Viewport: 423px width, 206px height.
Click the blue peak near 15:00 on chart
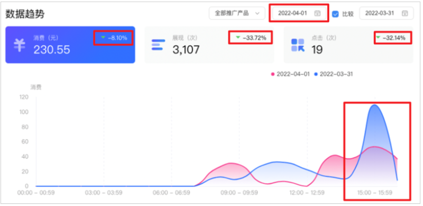pyautogui.click(x=374, y=105)
